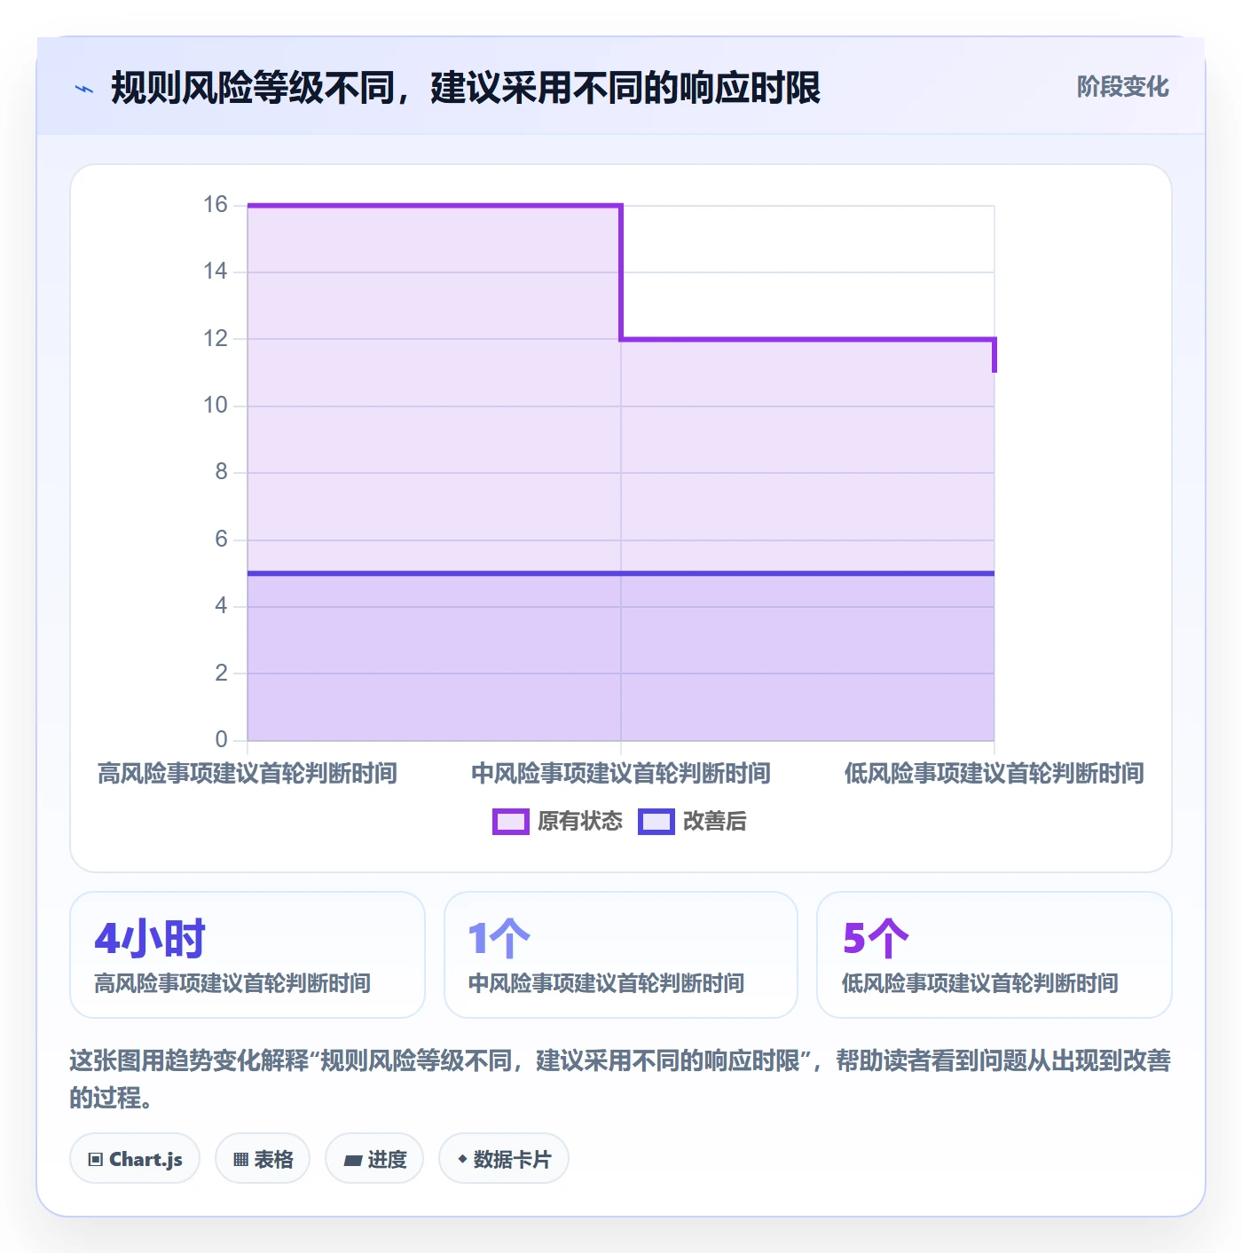Select the Chart.js tag

[135, 1159]
